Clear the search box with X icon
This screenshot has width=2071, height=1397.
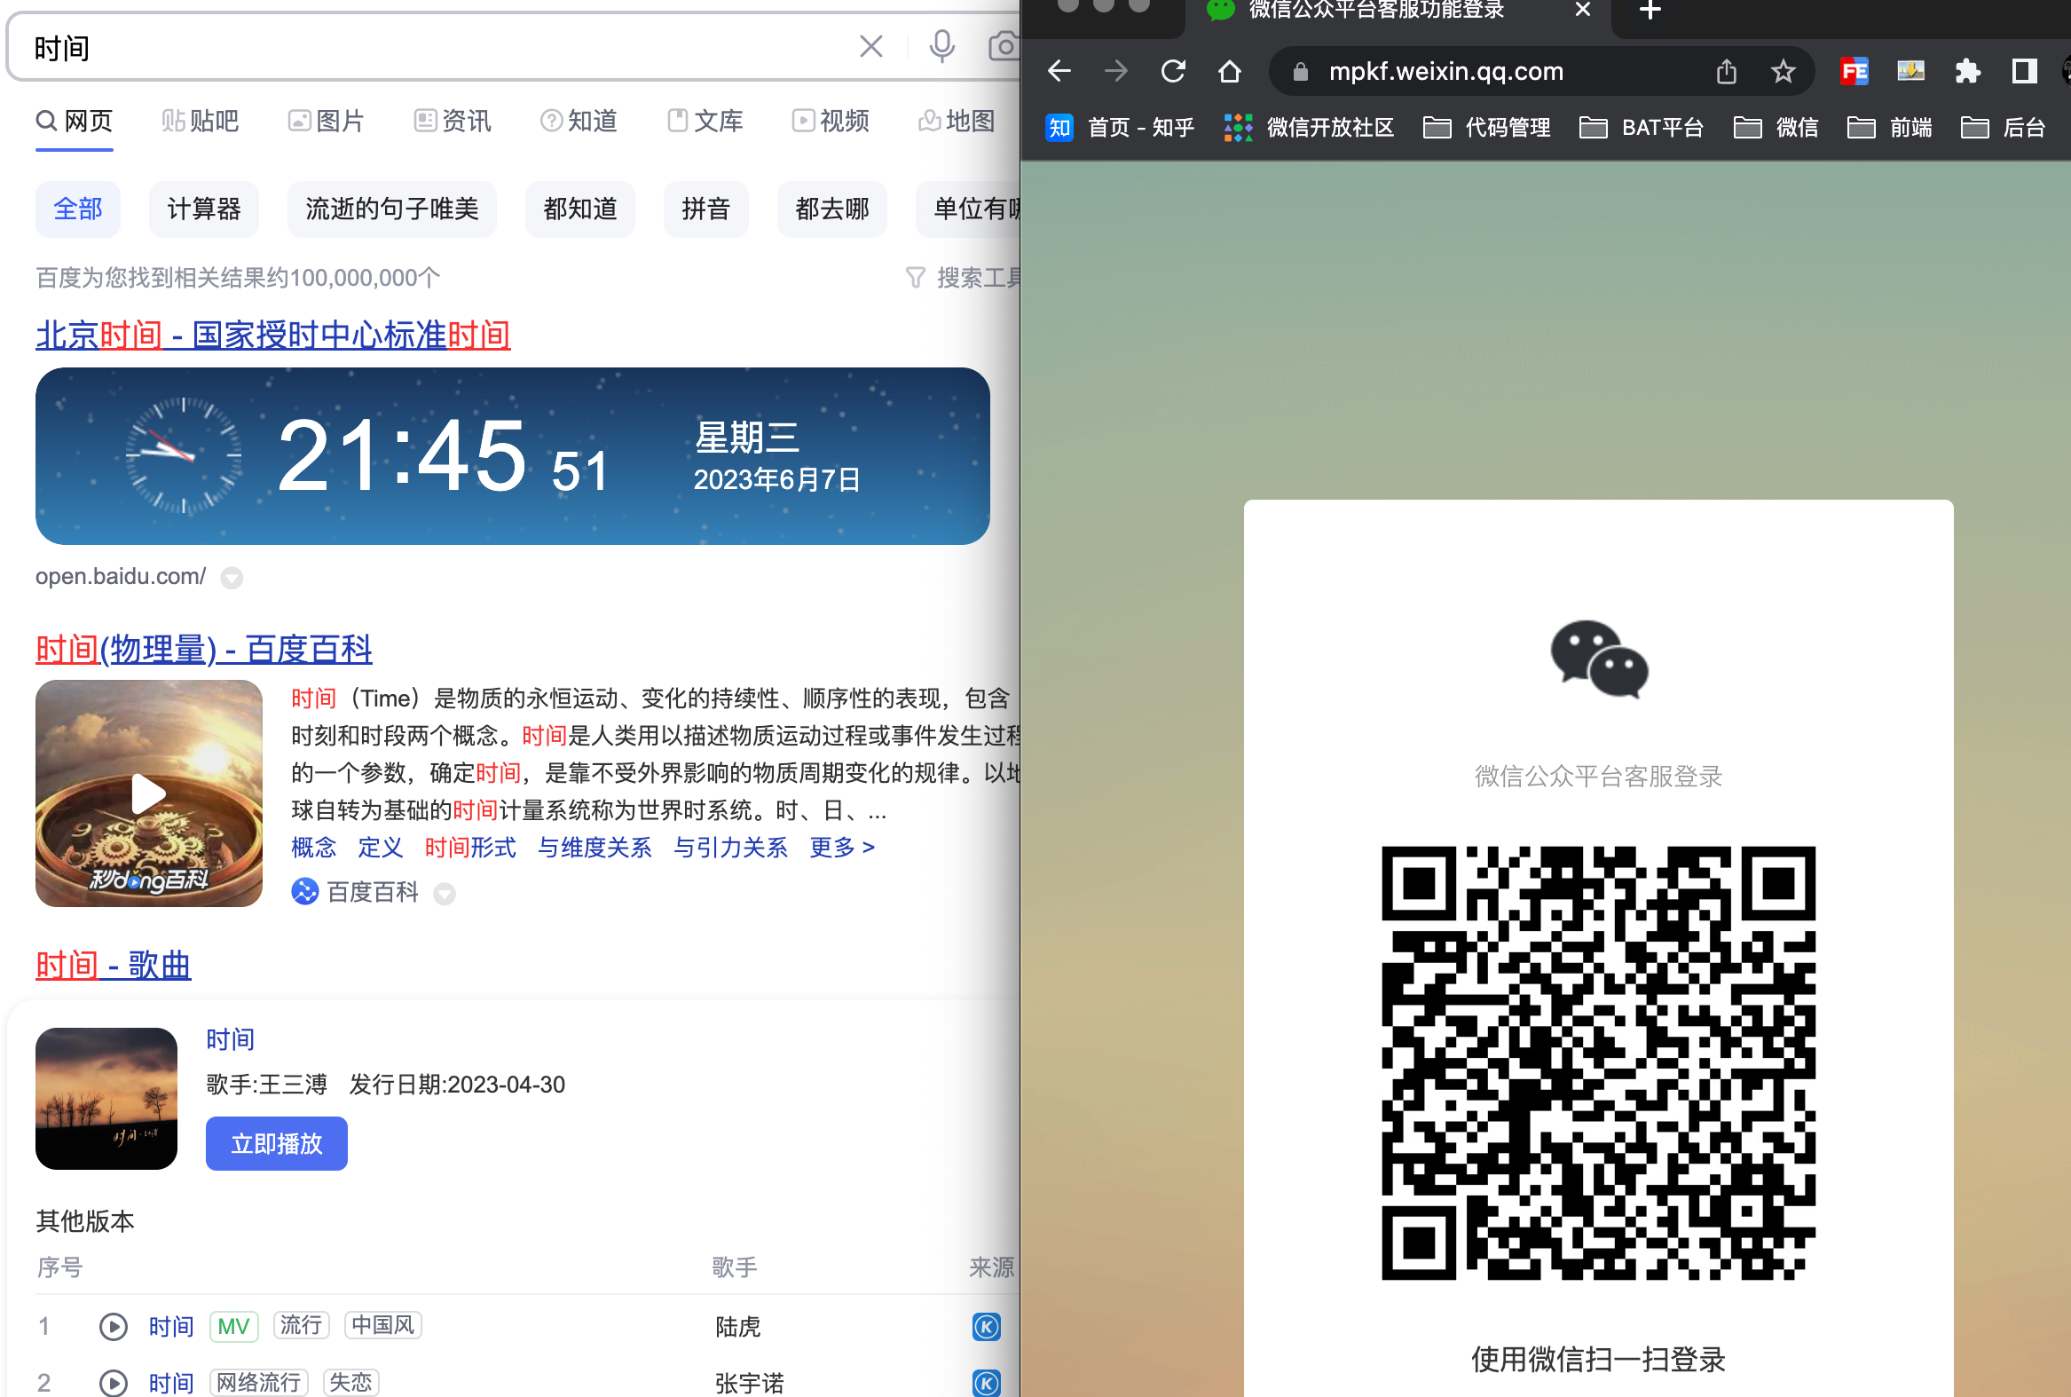[870, 46]
